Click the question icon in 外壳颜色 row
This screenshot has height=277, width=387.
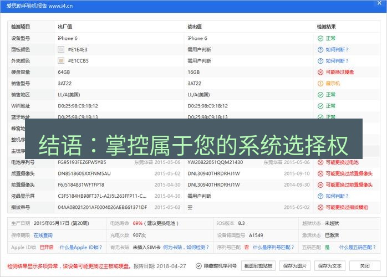coord(320,61)
